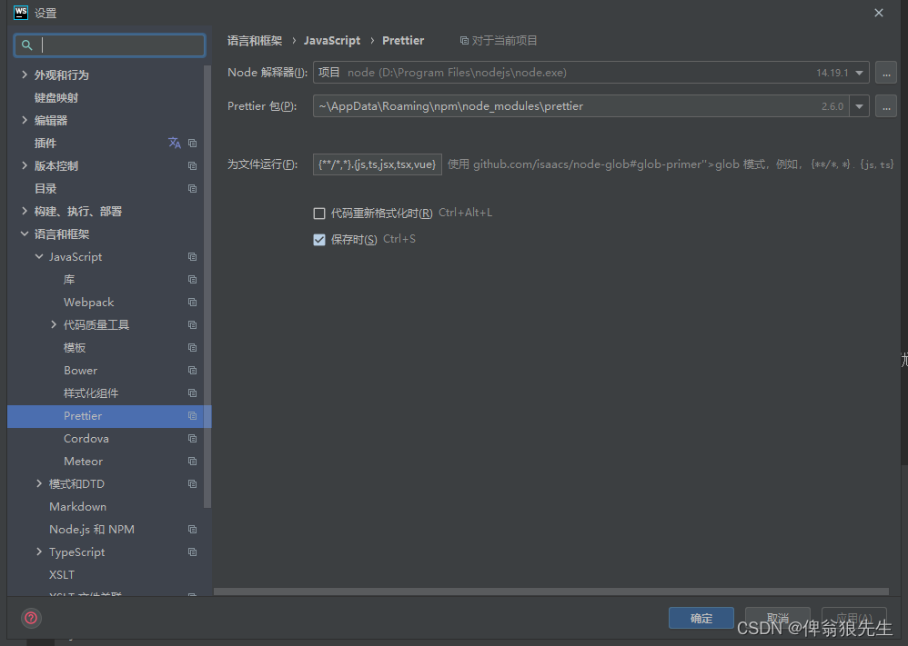Click the project-level icon beside 代码质量工具
Image resolution: width=908 pixels, height=646 pixels.
[192, 325]
